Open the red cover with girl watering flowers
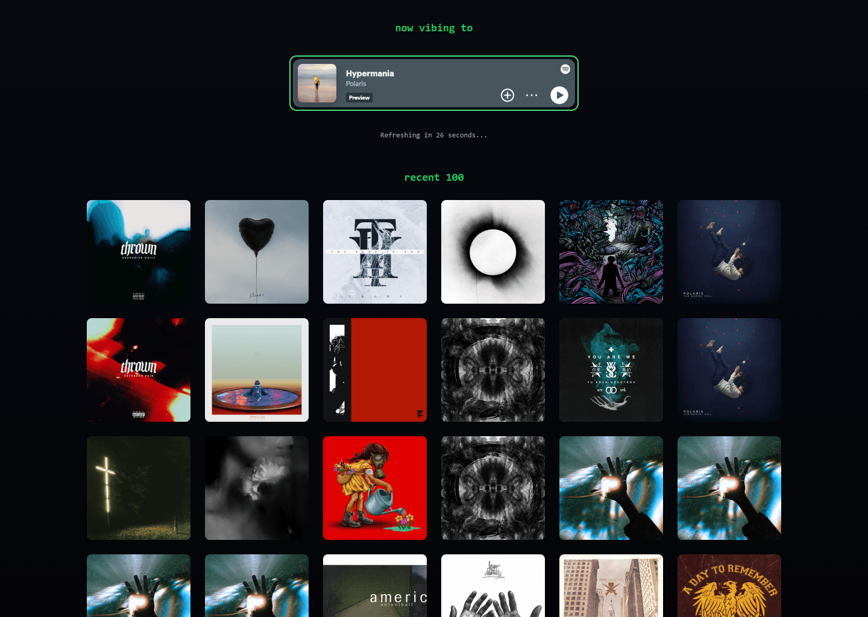Image resolution: width=868 pixels, height=617 pixels. [375, 488]
